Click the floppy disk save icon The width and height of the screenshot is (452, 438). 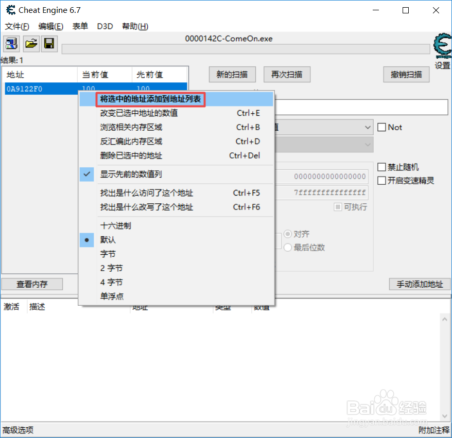(49, 44)
